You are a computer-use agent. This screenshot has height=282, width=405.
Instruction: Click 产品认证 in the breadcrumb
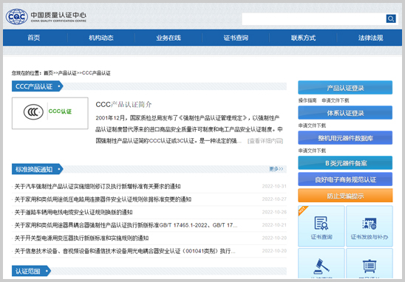coord(67,73)
